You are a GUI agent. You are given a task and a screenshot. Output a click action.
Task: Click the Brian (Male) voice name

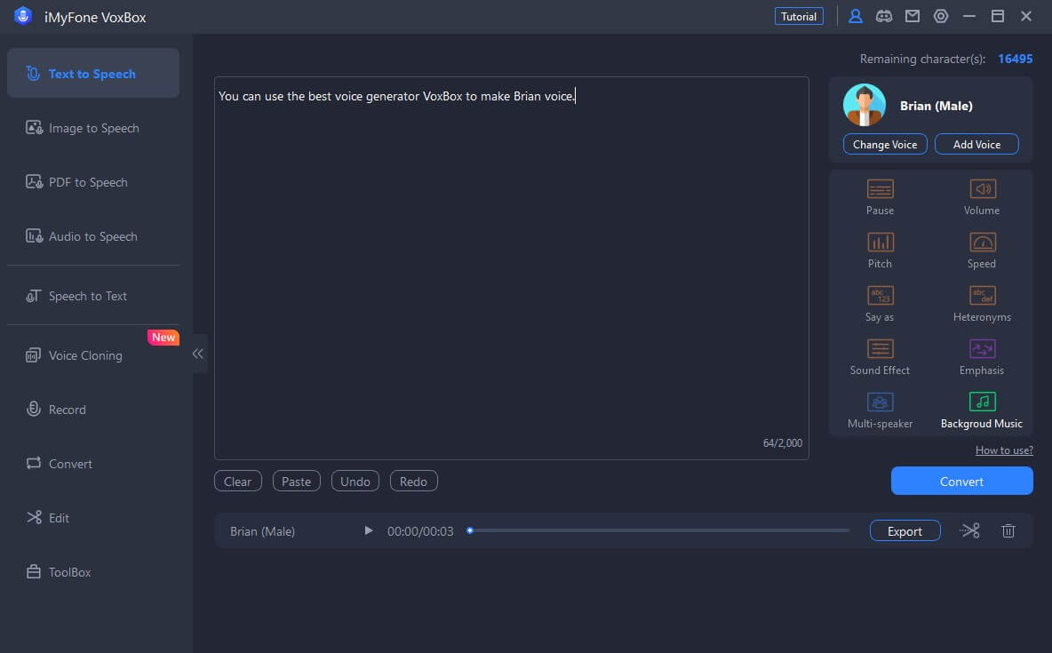coord(936,106)
